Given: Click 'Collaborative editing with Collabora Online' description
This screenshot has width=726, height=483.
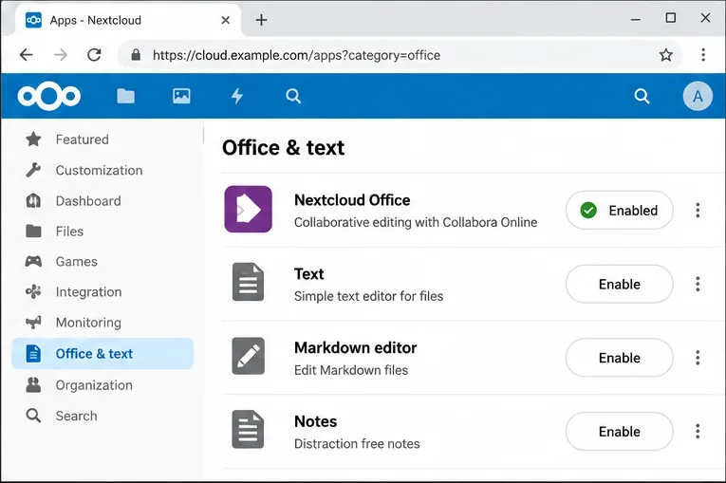Looking at the screenshot, I should coord(416,222).
